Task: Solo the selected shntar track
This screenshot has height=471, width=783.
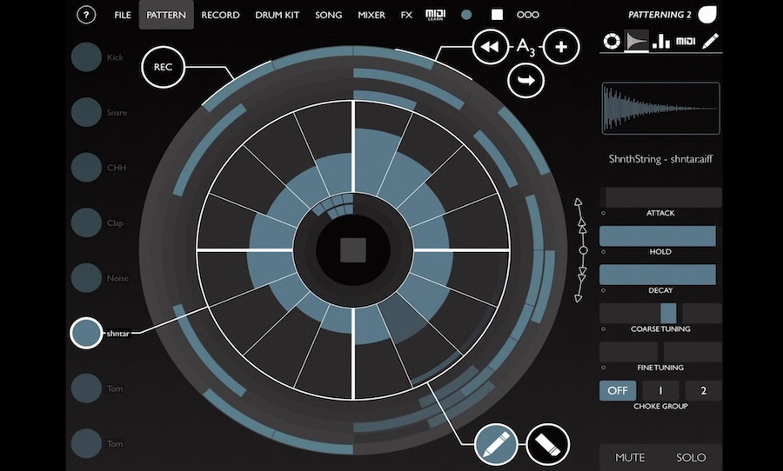Action: 691,457
